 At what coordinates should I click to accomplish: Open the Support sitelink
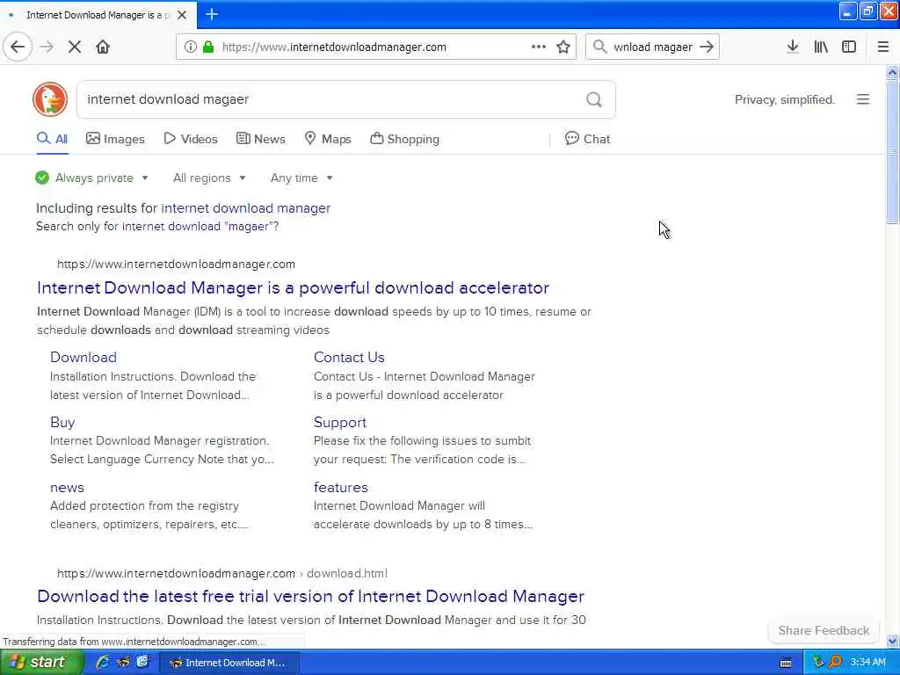coord(340,423)
